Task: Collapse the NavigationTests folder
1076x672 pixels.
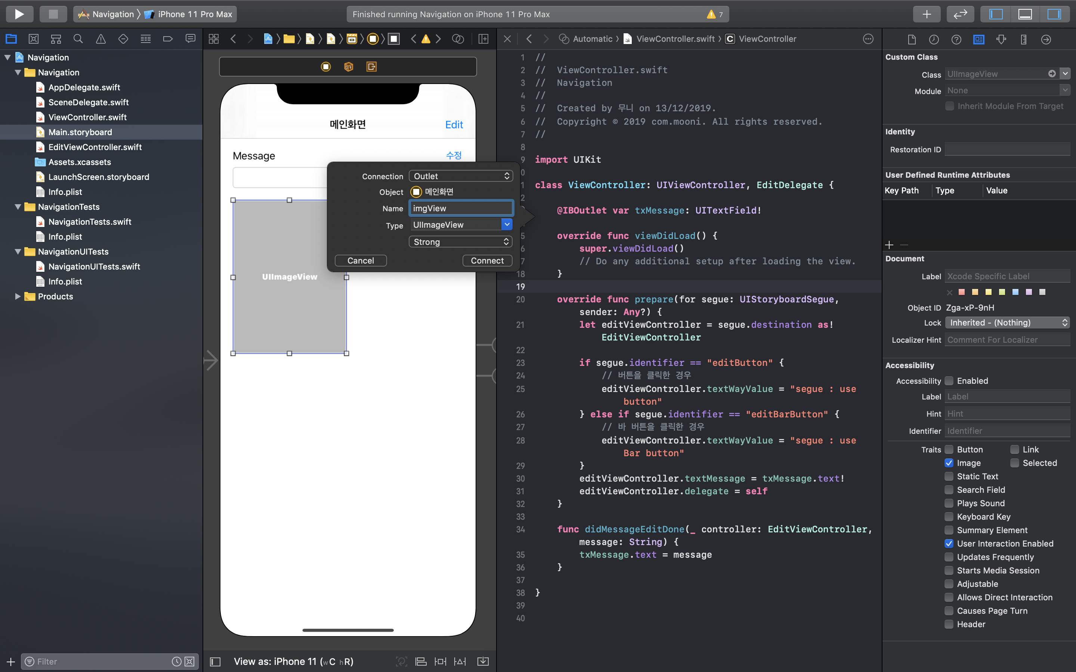Action: pos(18,207)
